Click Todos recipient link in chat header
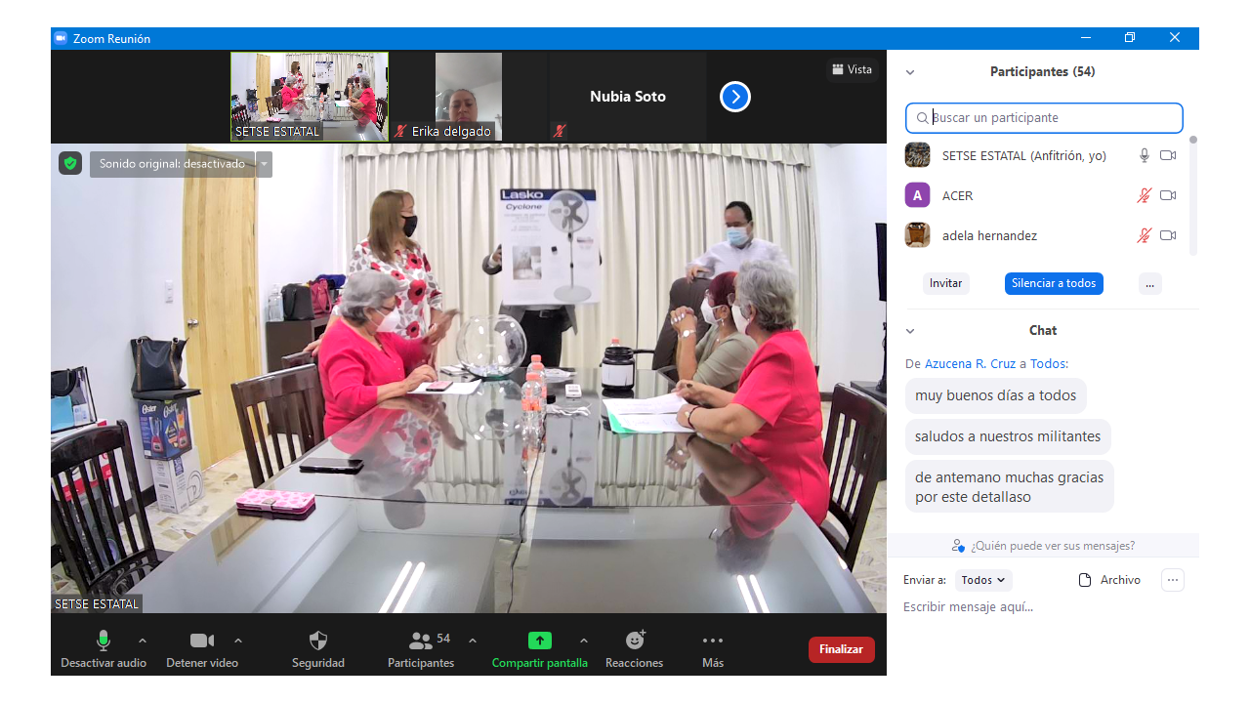This screenshot has height=703, width=1250. 1048,363
